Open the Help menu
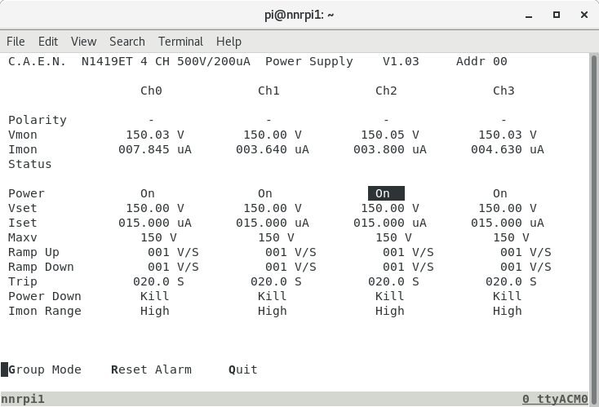 229,42
